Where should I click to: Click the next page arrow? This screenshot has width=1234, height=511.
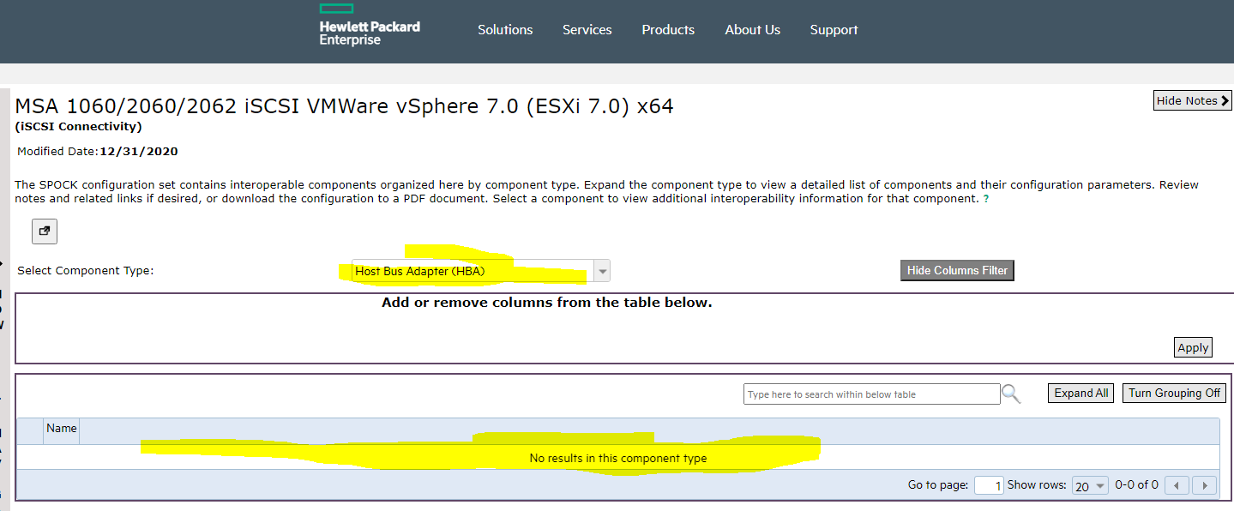coord(1205,485)
